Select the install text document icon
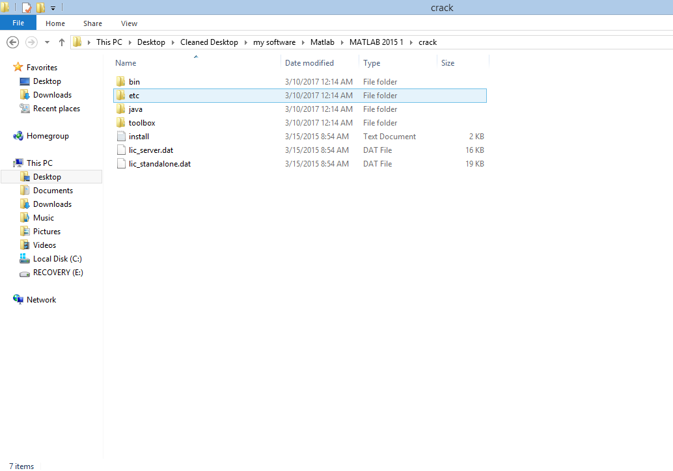Screen dimensions: 673x471 coord(121,137)
